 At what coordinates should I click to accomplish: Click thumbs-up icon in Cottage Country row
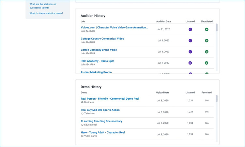click(x=207, y=41)
